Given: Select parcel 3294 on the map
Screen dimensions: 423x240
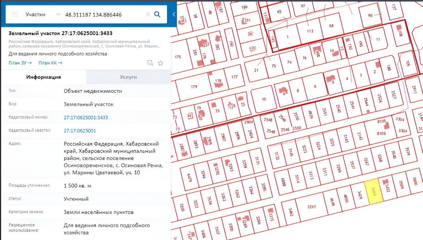Looking at the screenshot, I should click(203, 174).
